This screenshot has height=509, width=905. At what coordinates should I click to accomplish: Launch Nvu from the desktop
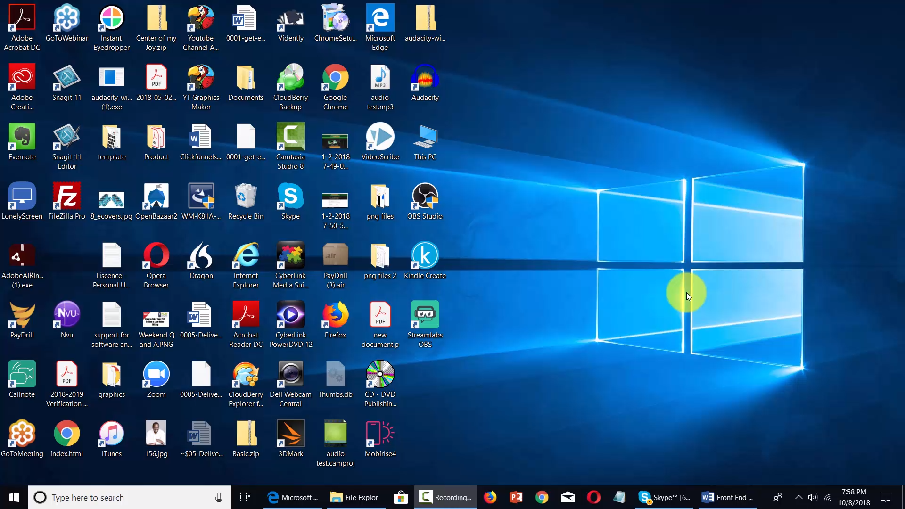[x=66, y=320]
